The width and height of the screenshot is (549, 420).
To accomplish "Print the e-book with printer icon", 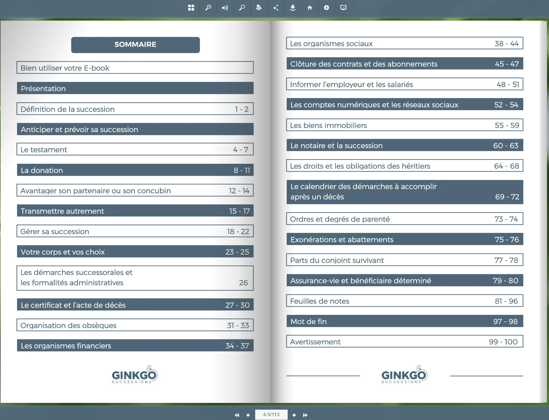I will [x=259, y=8].
